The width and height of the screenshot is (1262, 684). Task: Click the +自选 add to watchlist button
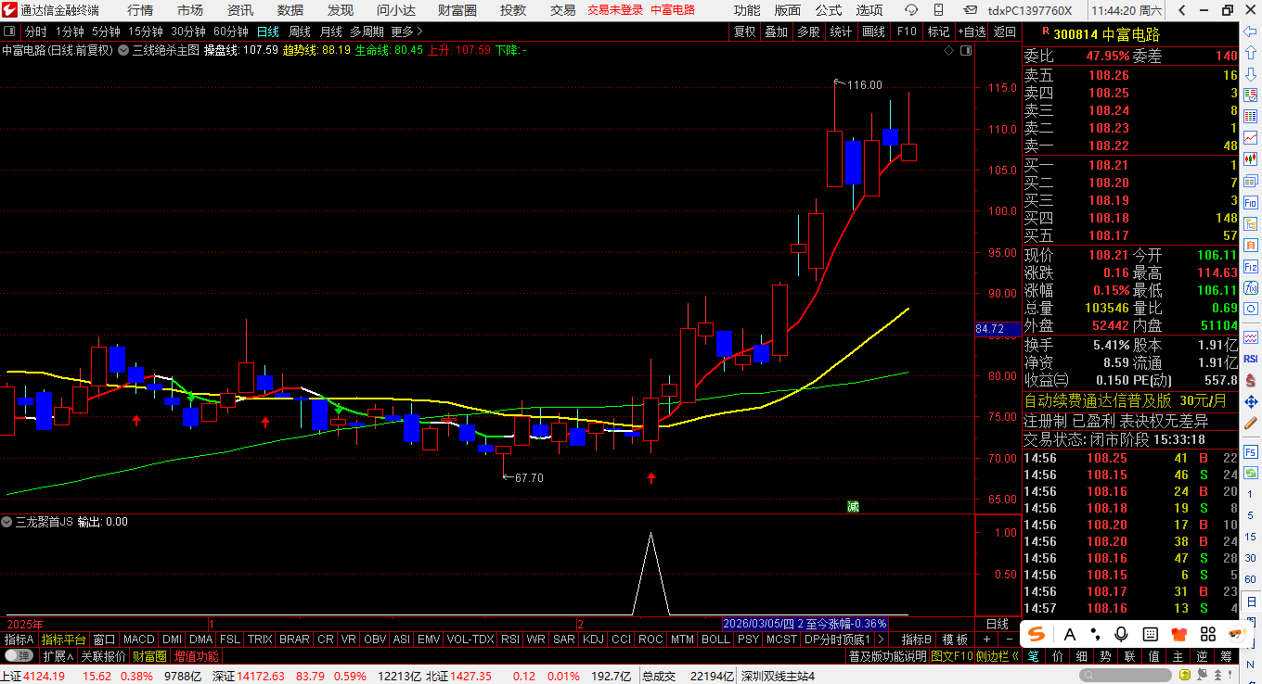[x=970, y=32]
